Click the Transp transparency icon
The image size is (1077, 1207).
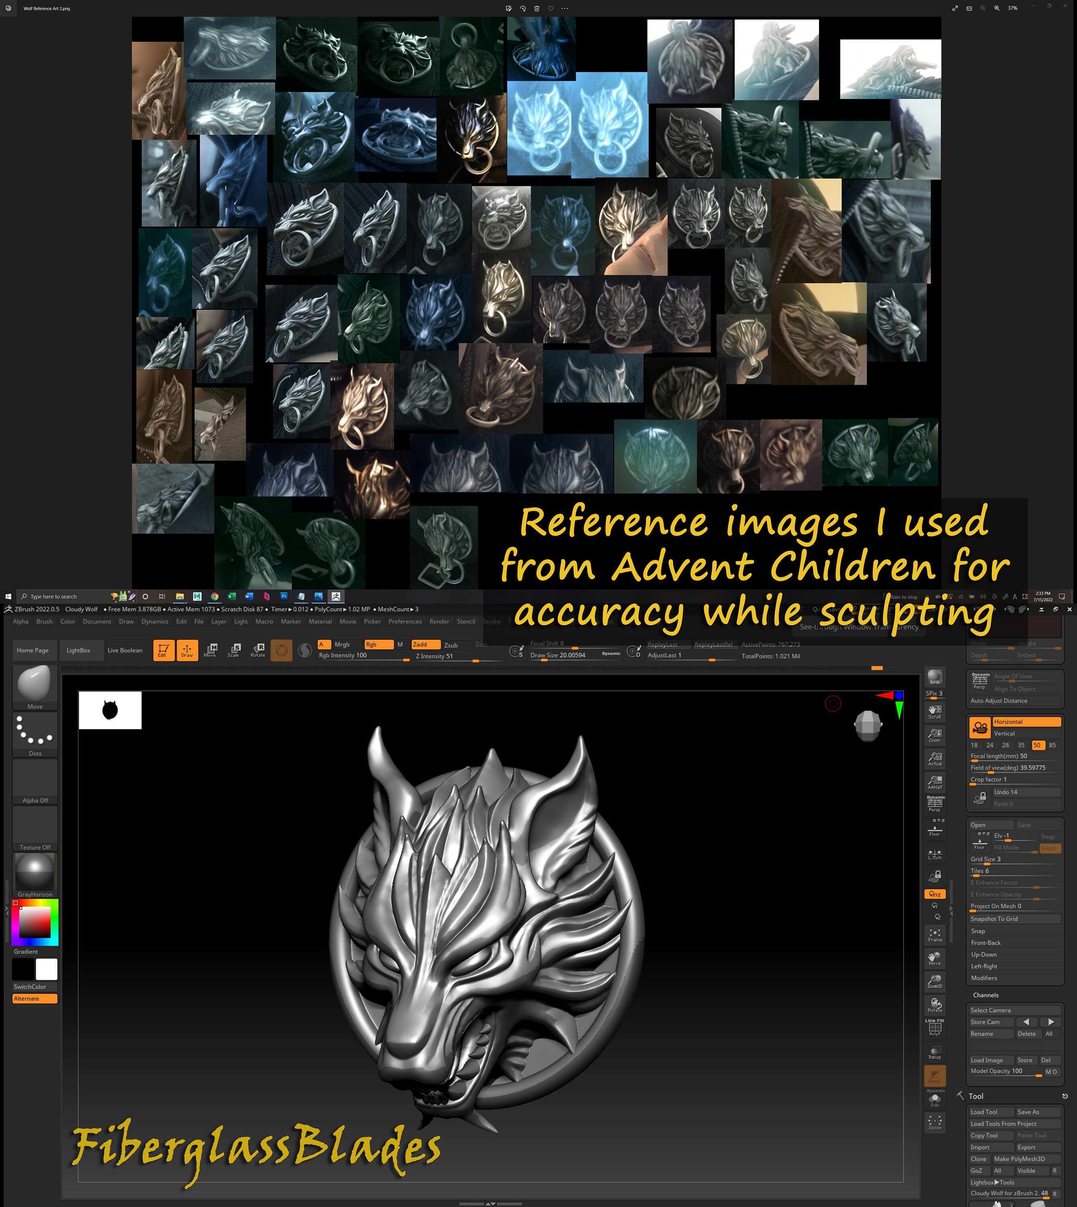click(935, 1052)
